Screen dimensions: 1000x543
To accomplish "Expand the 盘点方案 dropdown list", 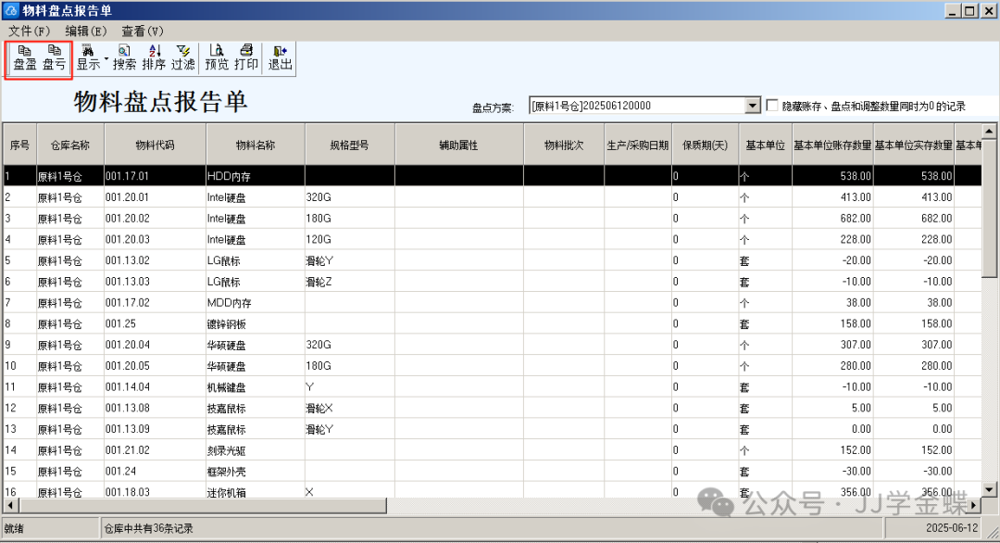I will tap(752, 106).
